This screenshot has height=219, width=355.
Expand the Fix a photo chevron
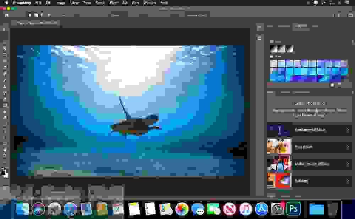348,147
